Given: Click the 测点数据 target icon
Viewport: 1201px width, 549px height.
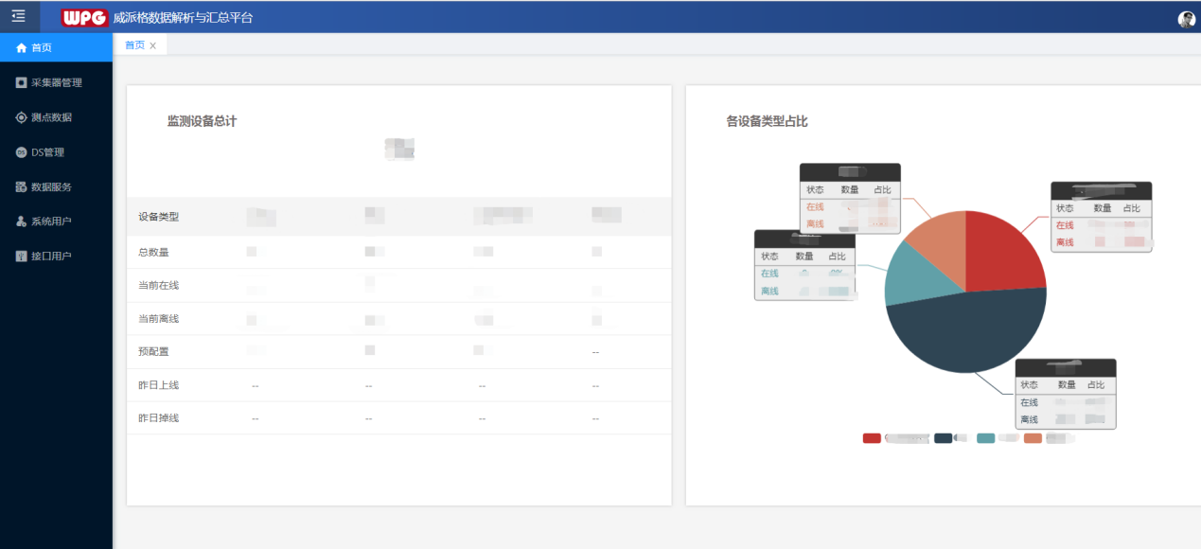Looking at the screenshot, I should pos(21,117).
